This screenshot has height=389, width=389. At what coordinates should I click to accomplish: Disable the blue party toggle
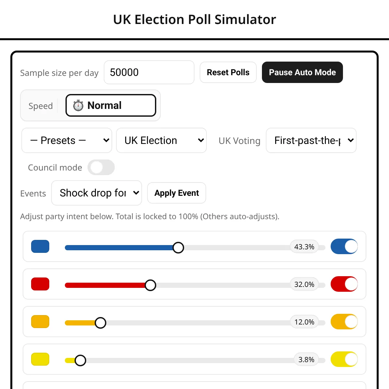point(344,246)
